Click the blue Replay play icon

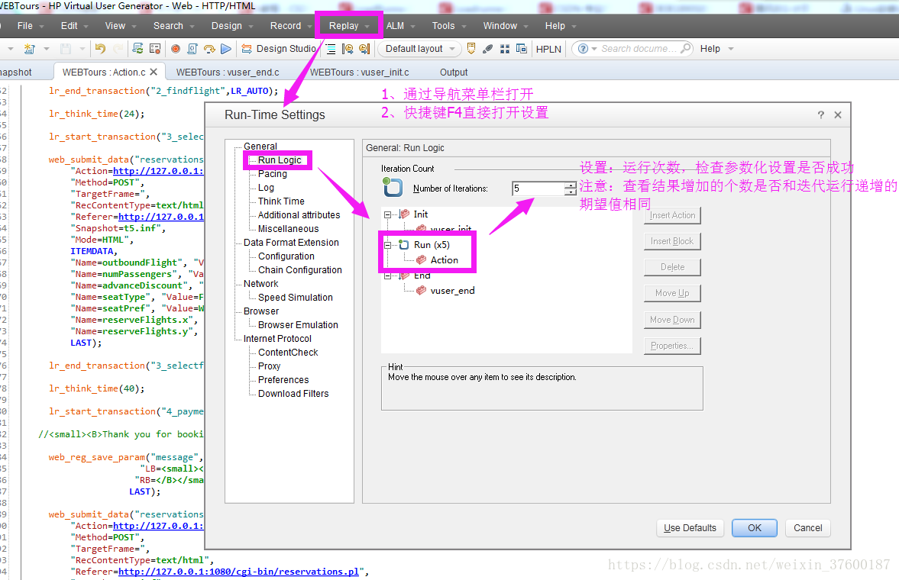[x=226, y=49]
